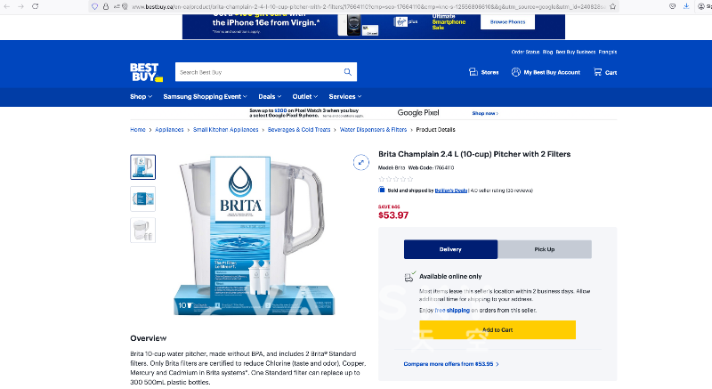Image resolution: width=712 pixels, height=389 pixels.
Task: Switch to Pick Up option
Action: click(545, 249)
